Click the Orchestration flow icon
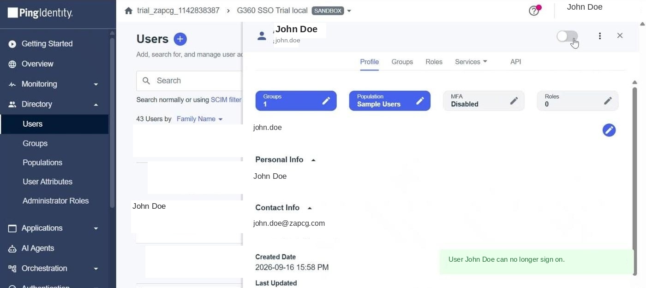646x288 pixels. (x=12, y=269)
